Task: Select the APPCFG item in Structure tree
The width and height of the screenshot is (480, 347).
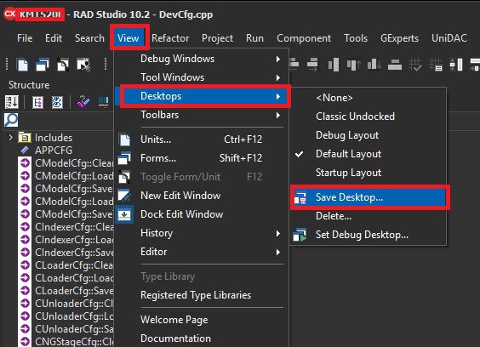Action: (x=54, y=151)
